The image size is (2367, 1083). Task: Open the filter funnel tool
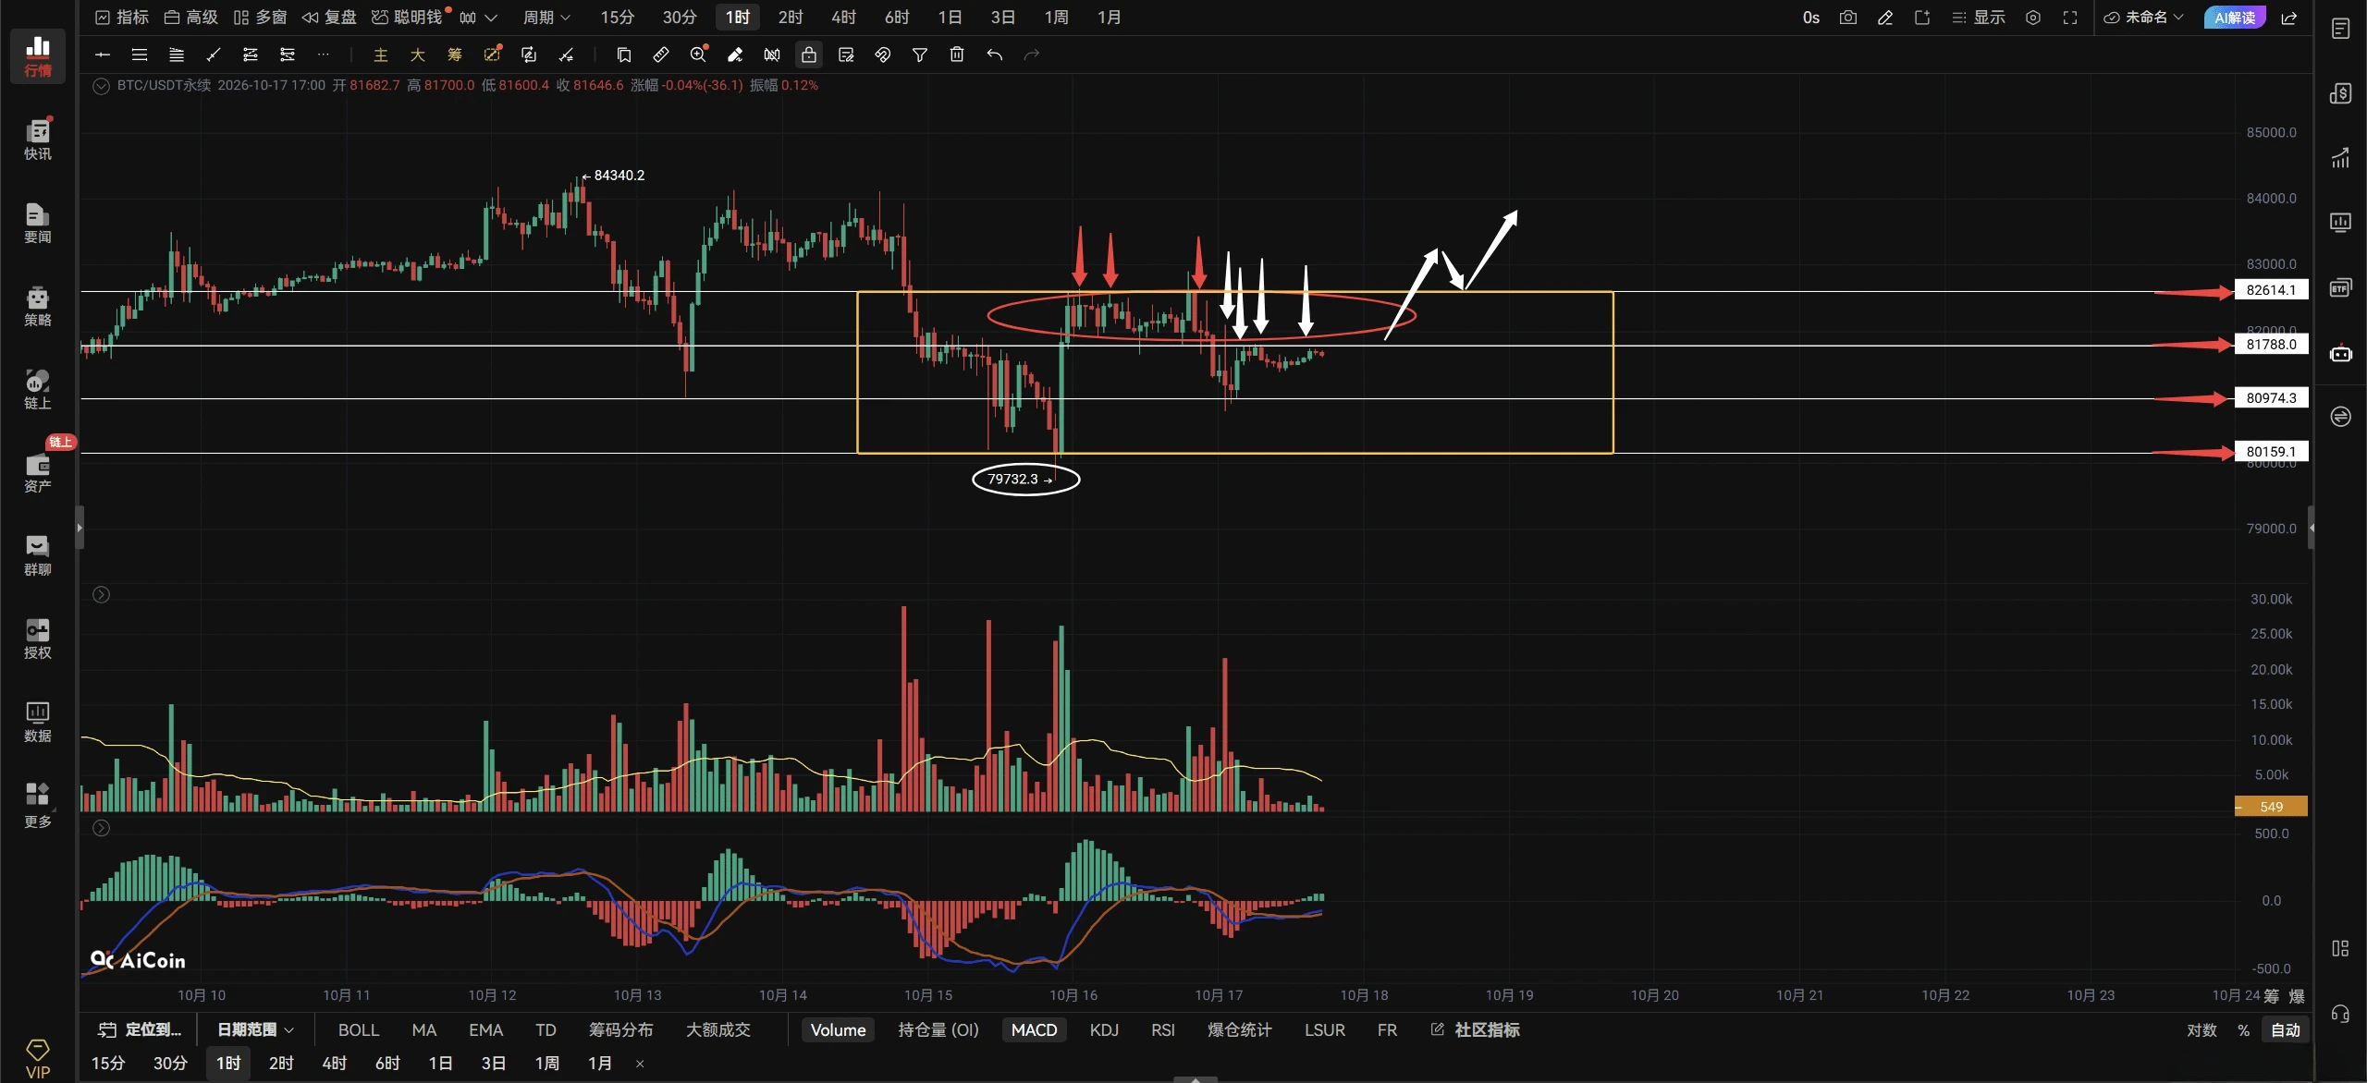[920, 55]
